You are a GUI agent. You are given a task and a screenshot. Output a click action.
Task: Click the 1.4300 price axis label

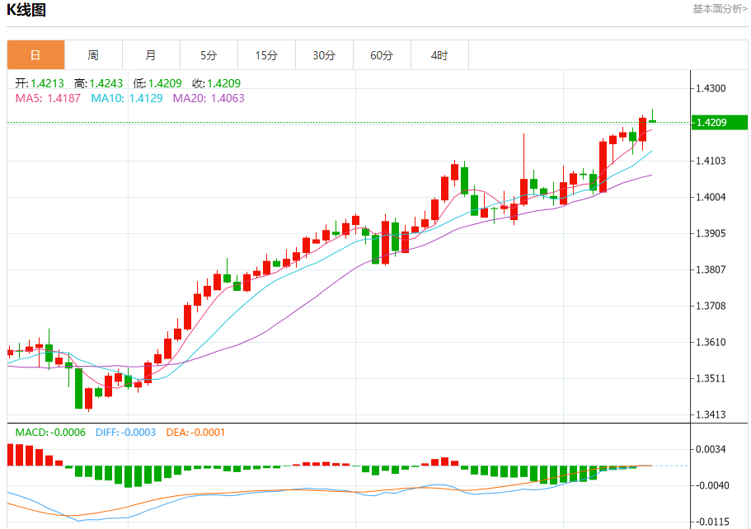(711, 88)
